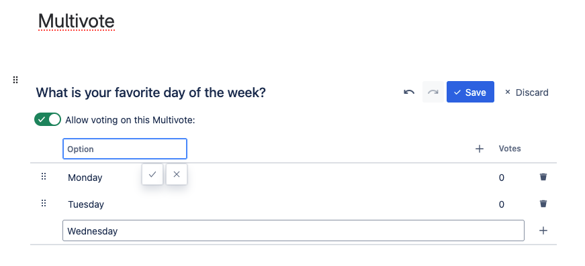Delete the Tuesday option with trash icon
This screenshot has width=585, height=266.
pyautogui.click(x=543, y=204)
